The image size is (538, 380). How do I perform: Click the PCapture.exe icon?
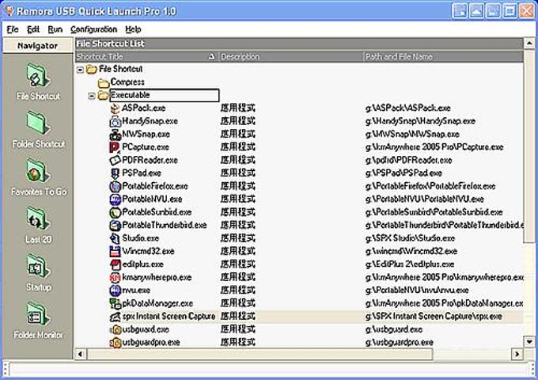pos(115,147)
